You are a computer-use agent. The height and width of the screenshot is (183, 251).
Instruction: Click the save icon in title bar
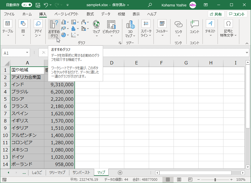pos(38,5)
